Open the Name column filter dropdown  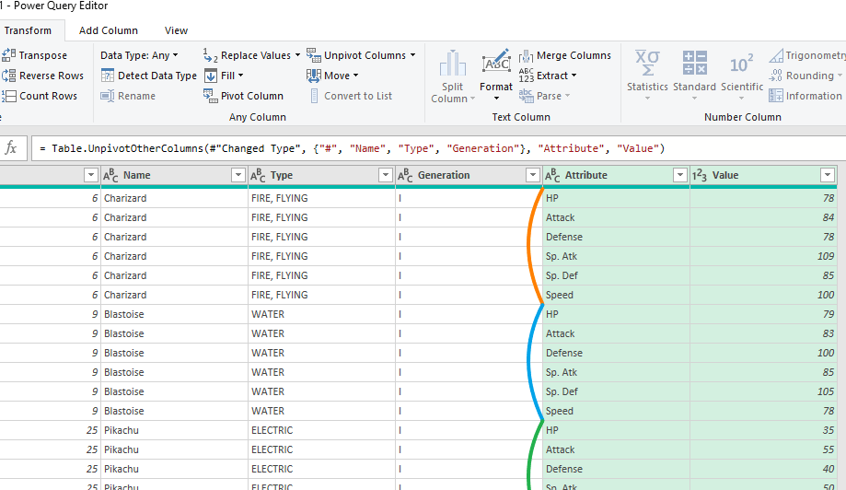click(238, 175)
